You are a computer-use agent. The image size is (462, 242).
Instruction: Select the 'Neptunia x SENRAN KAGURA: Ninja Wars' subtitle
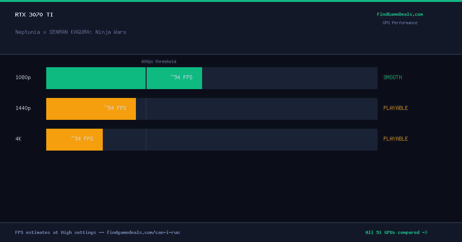tap(71, 32)
